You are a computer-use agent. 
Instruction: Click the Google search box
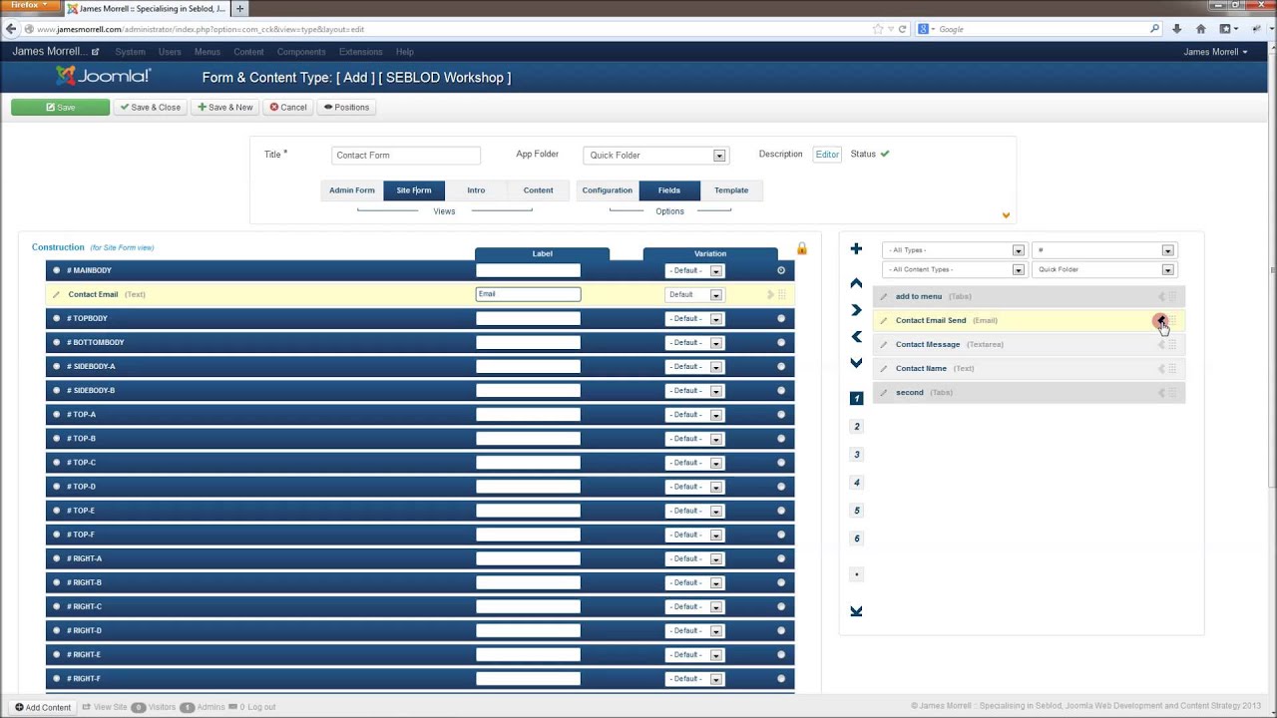[x=1038, y=29]
